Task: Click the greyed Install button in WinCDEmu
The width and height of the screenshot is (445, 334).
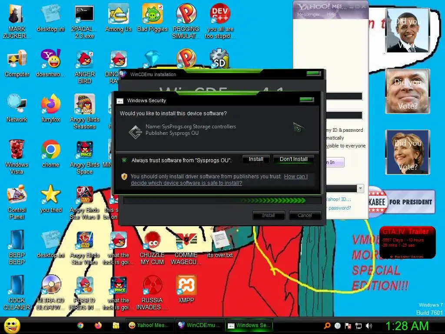Action: pos(269,215)
